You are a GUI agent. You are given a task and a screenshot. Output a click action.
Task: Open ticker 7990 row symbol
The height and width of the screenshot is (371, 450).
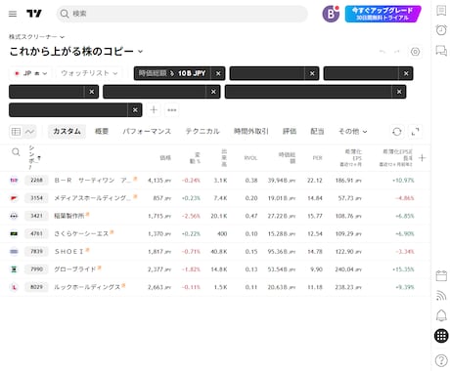(36, 269)
